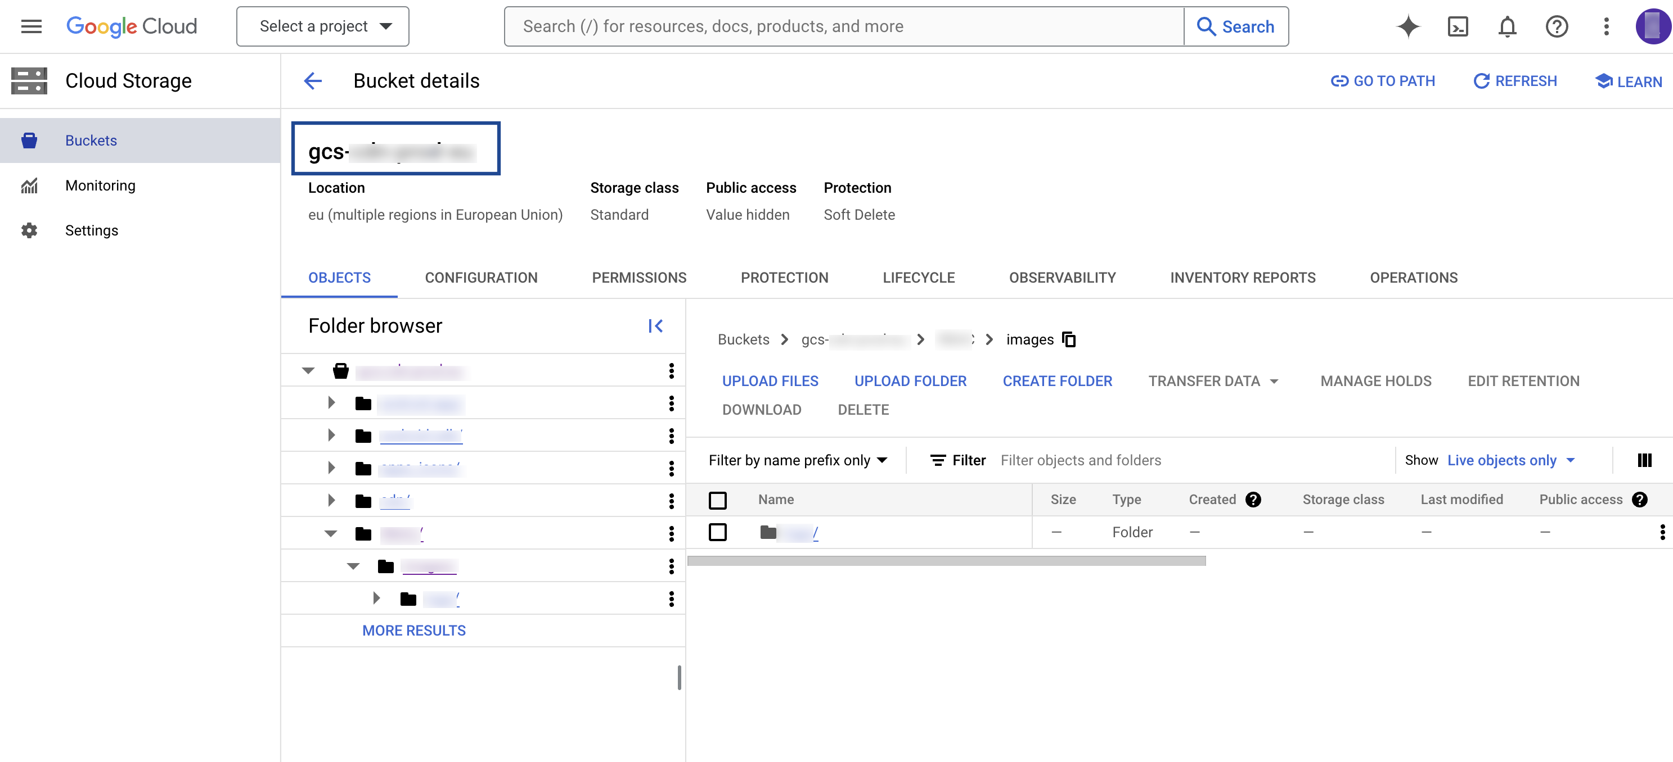The height and width of the screenshot is (762, 1673).
Task: Click the help question mark icon
Action: pyautogui.click(x=1556, y=26)
